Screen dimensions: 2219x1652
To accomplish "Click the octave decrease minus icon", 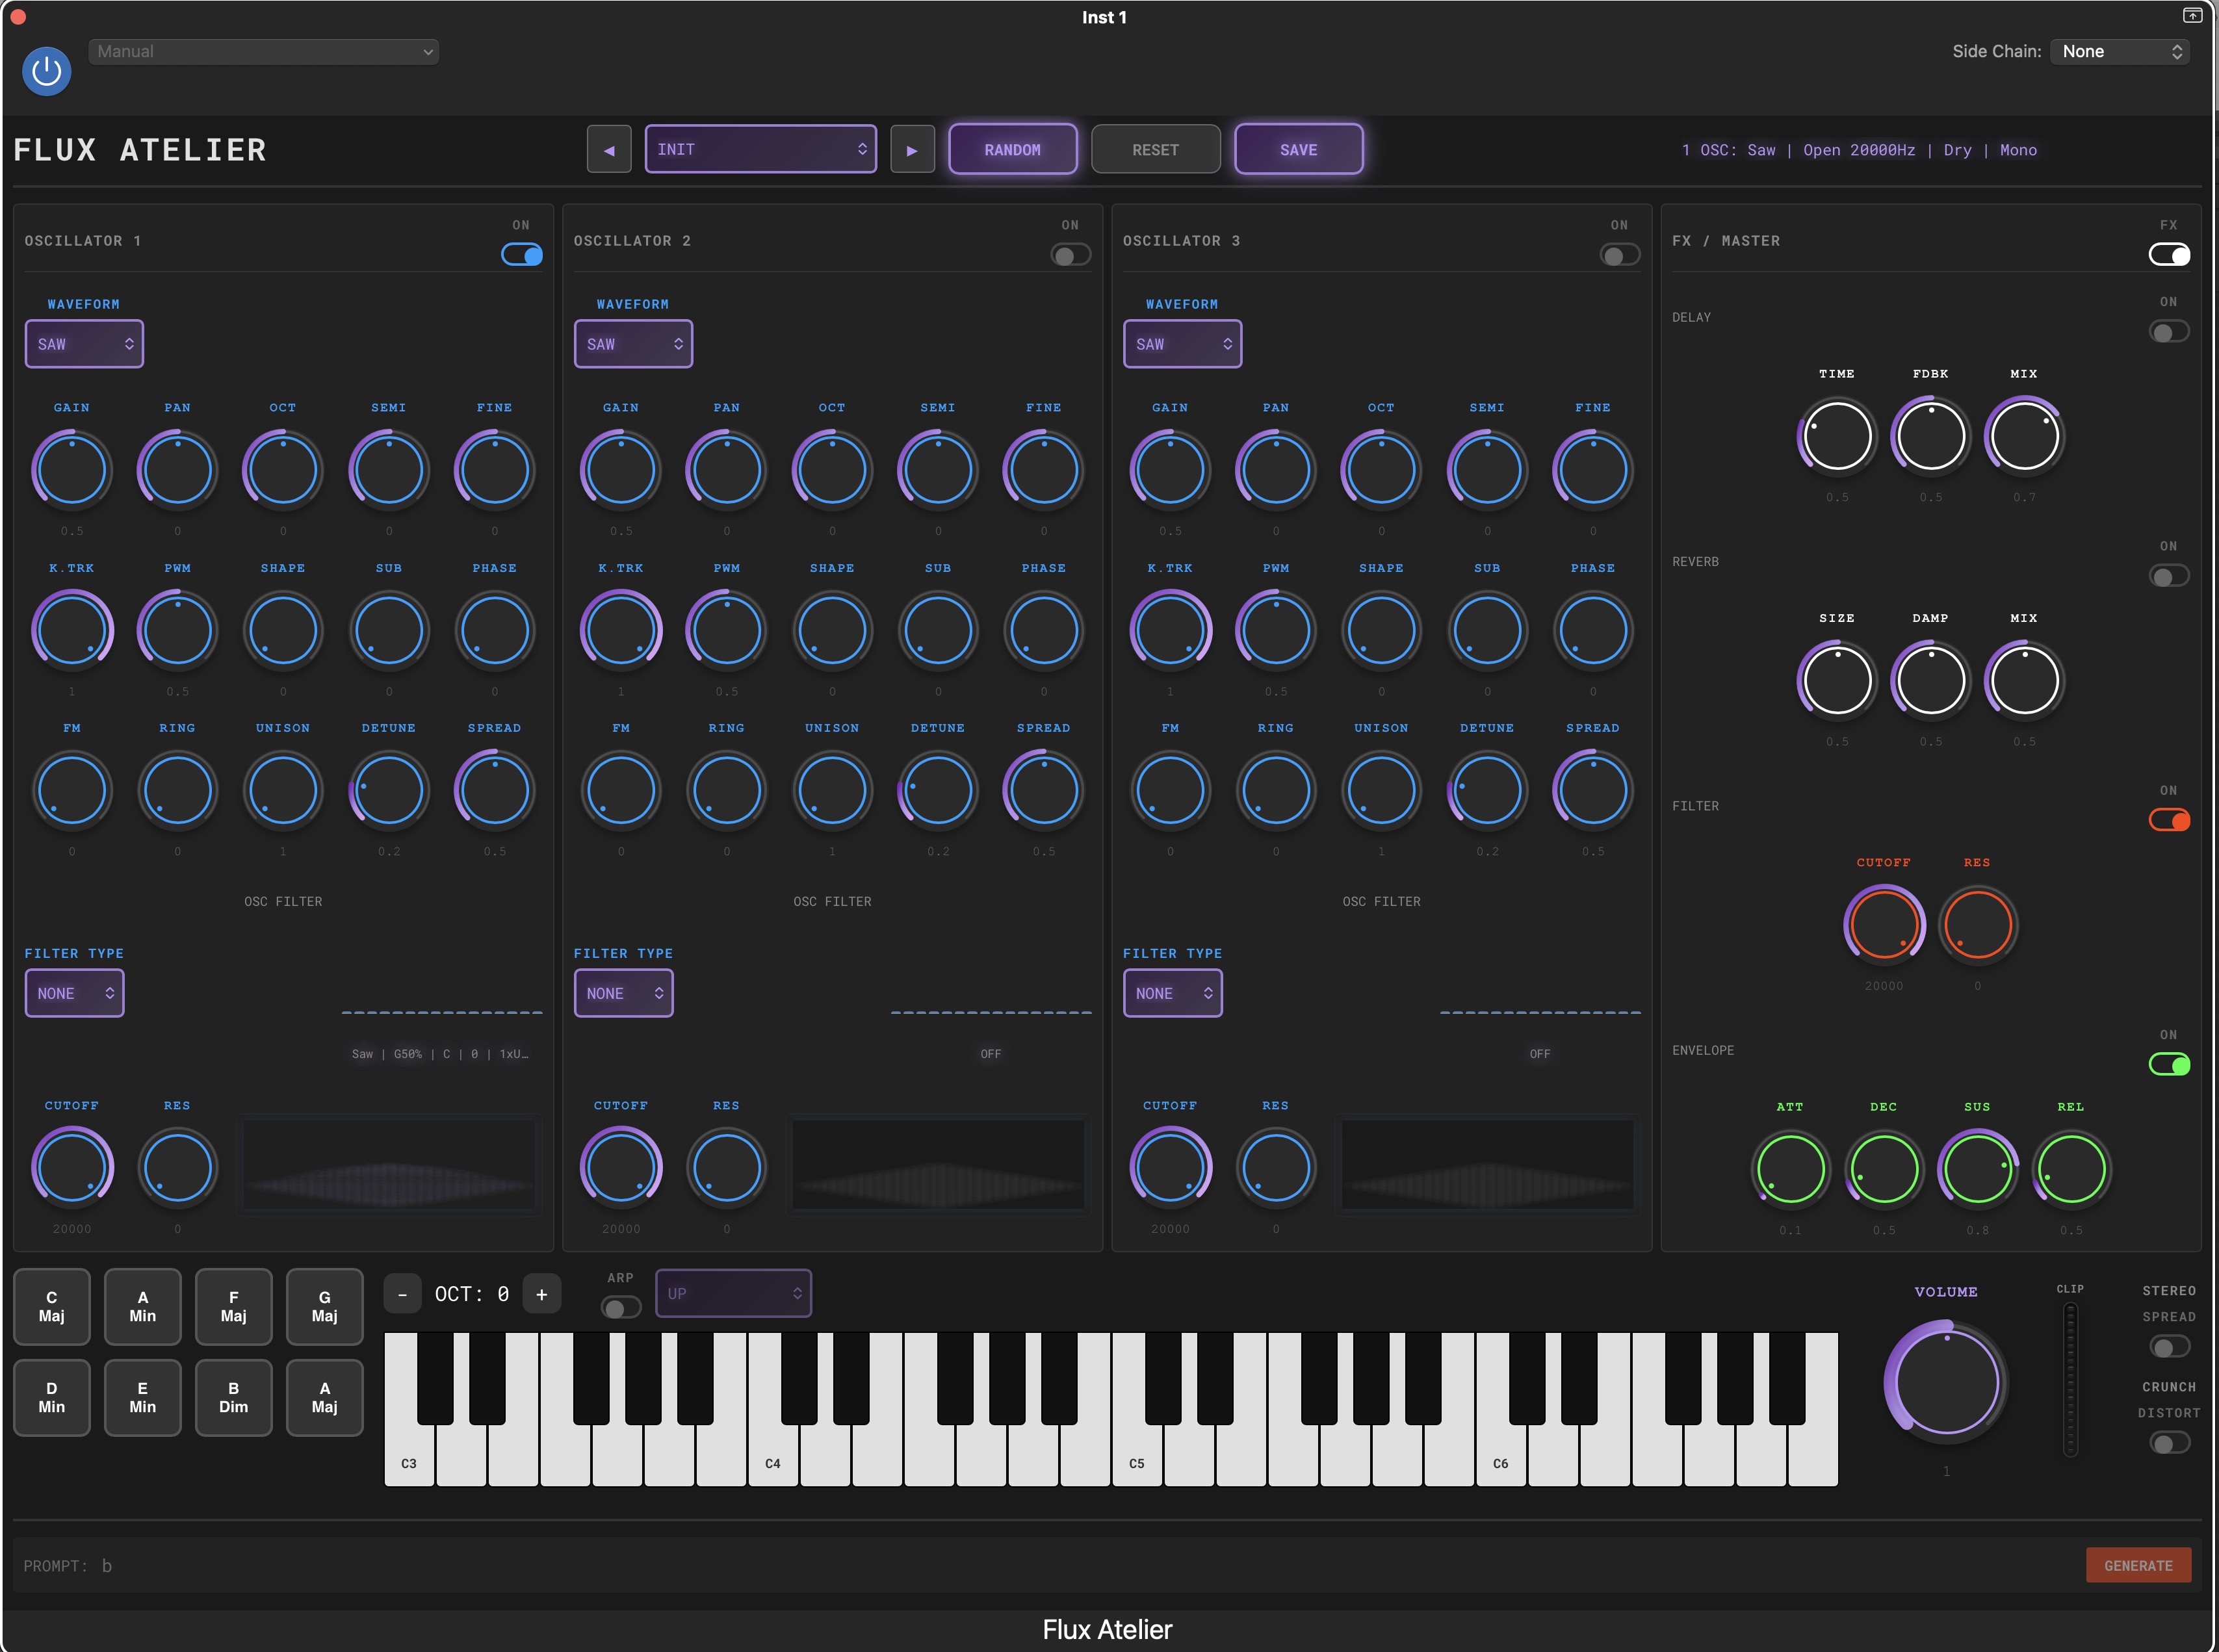I will (x=403, y=1293).
